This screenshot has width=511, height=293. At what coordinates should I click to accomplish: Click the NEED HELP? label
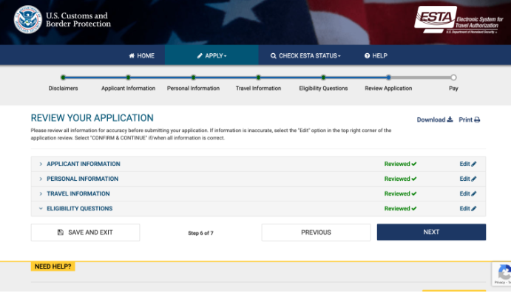53,266
